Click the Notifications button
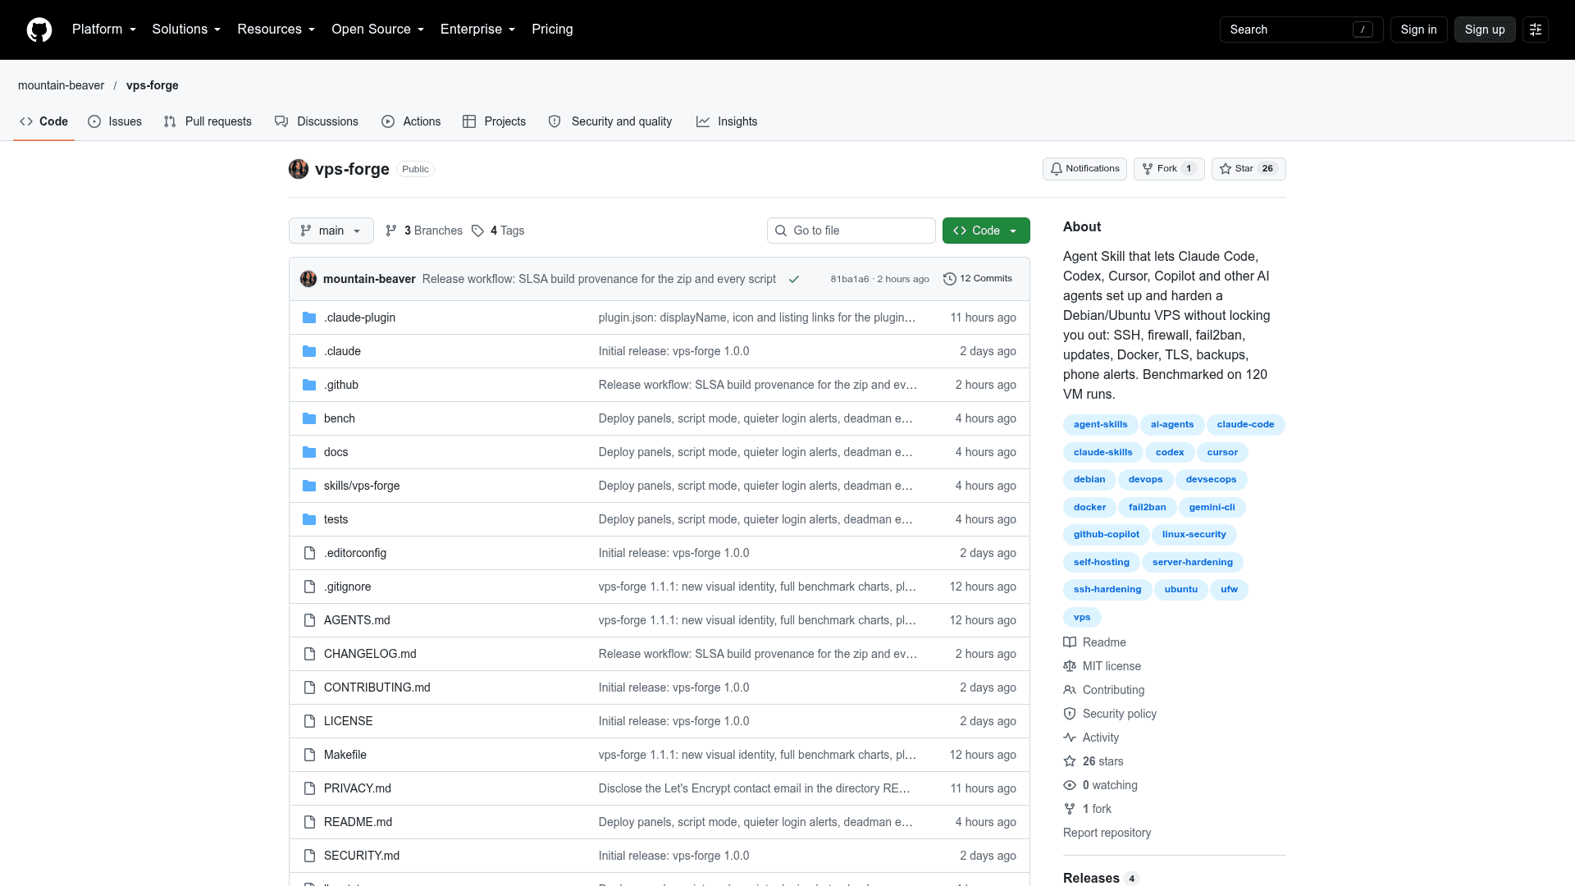The height and width of the screenshot is (886, 1575). pos(1084,169)
